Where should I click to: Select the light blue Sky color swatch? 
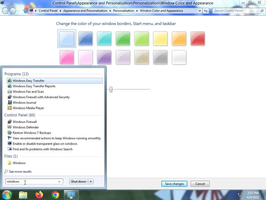click(67, 39)
